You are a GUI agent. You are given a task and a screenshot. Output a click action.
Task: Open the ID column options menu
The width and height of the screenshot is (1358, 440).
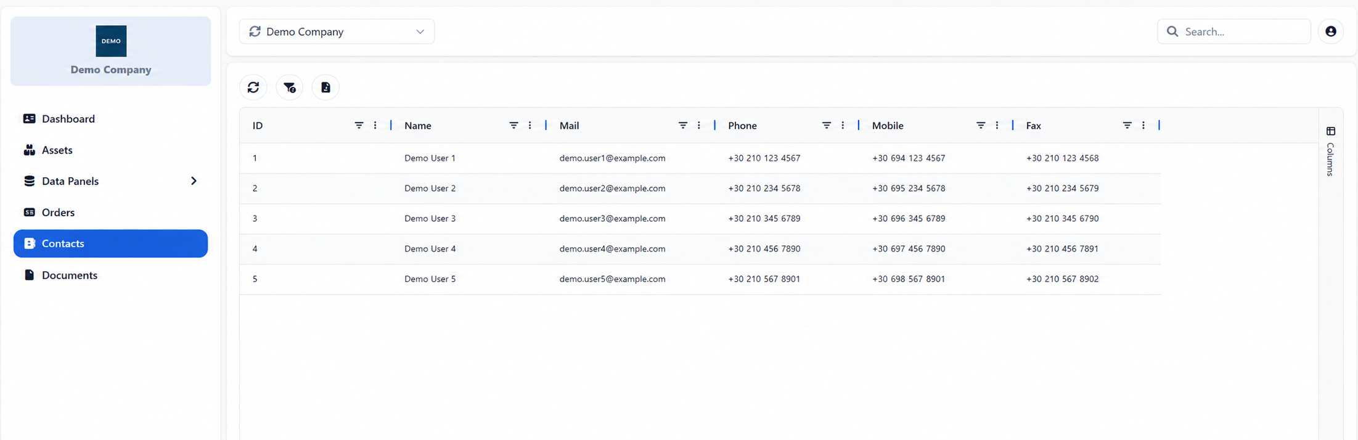coord(375,125)
